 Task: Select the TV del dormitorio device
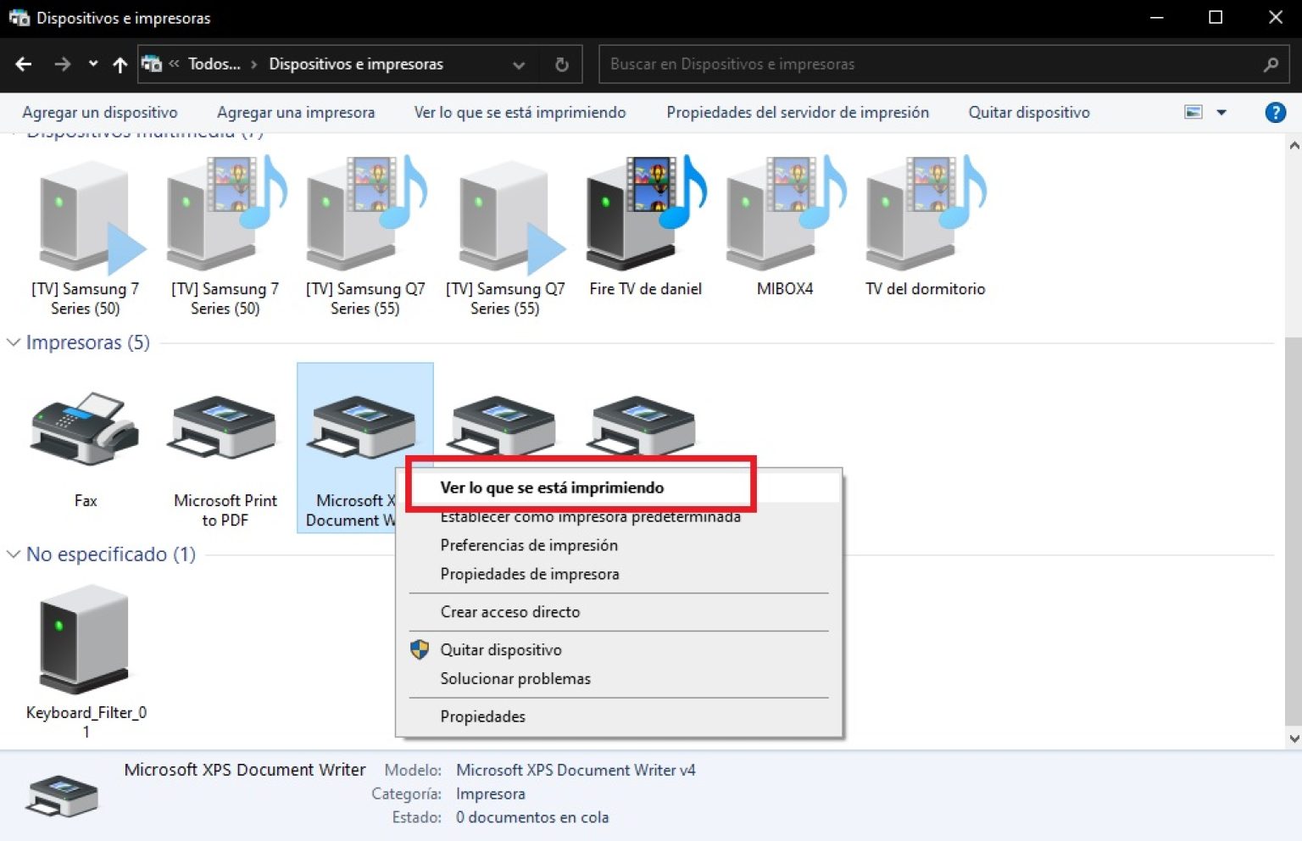(x=924, y=212)
